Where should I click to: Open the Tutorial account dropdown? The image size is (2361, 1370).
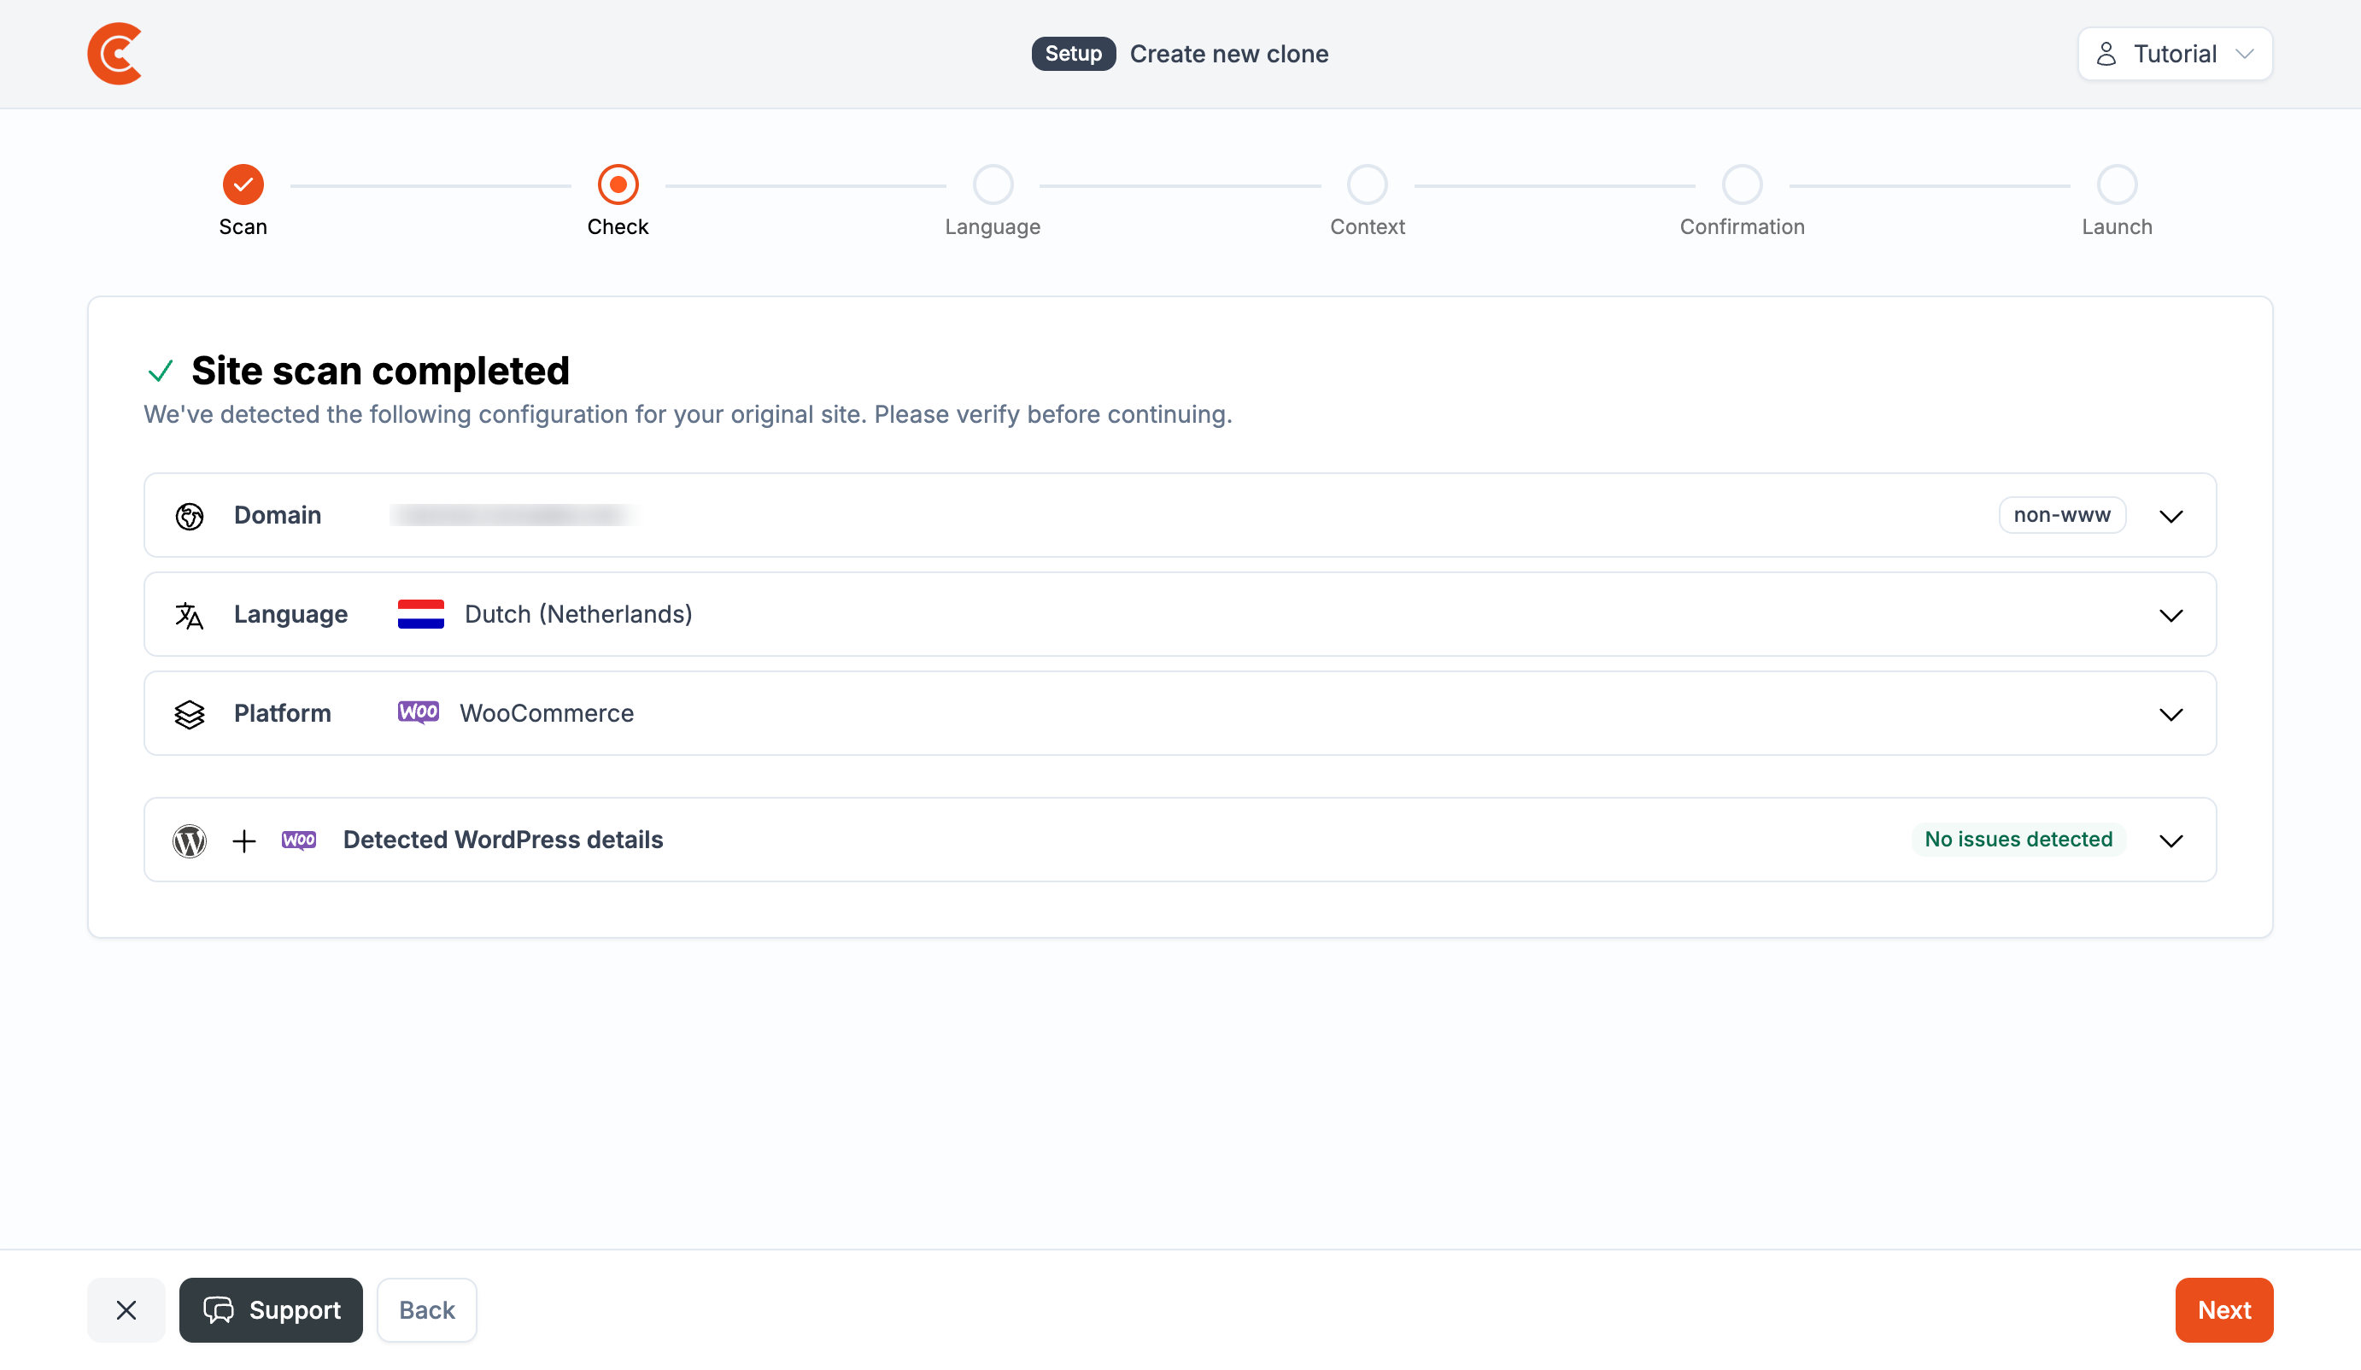point(2175,54)
